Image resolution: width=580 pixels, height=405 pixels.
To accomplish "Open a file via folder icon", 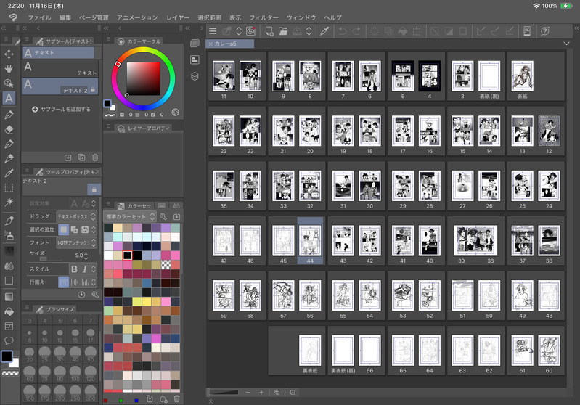I will click(283, 31).
